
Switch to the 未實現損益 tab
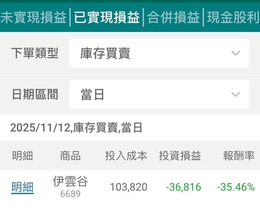pos(33,17)
